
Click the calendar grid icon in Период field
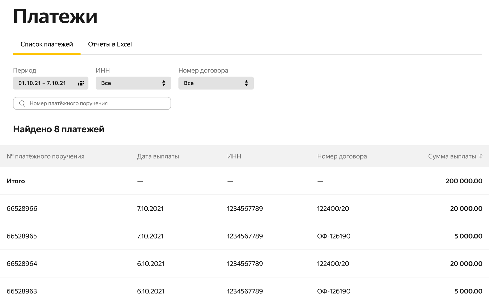click(x=81, y=83)
